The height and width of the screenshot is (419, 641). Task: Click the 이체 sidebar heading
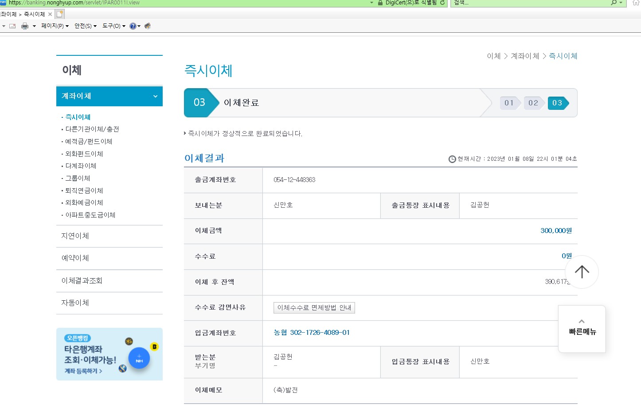[72, 70]
